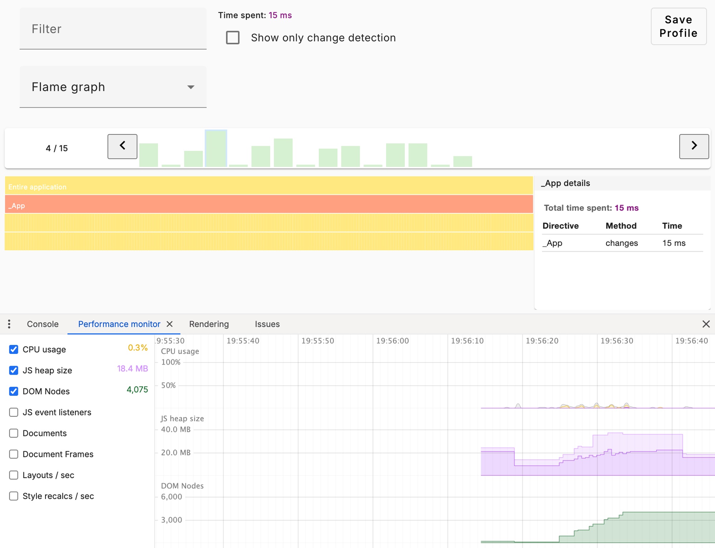Open the Rendering tab

tap(209, 324)
